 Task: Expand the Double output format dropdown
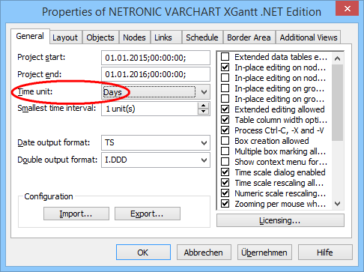coord(156,160)
